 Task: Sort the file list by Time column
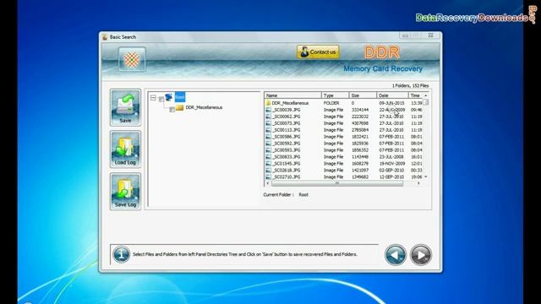[416, 95]
